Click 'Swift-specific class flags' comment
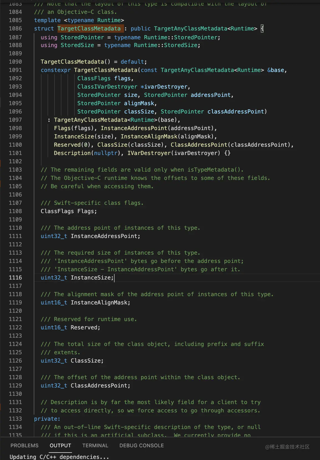Screen dimensions: 320x460 [92, 203]
